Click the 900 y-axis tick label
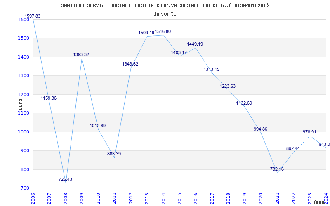 [x=25, y=151]
